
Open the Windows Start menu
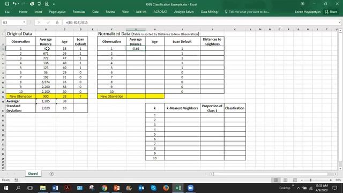6,188
